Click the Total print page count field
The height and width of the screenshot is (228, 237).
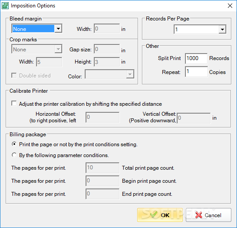click(102, 168)
